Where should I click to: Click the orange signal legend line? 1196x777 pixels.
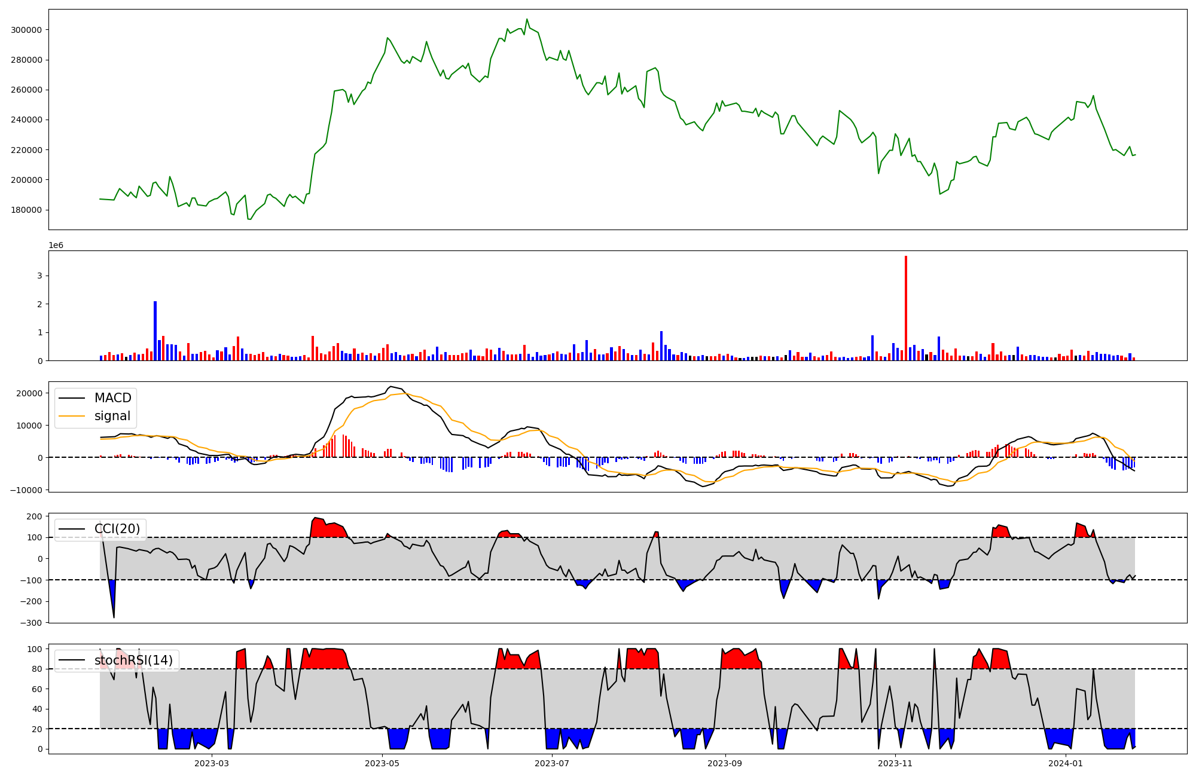point(72,416)
